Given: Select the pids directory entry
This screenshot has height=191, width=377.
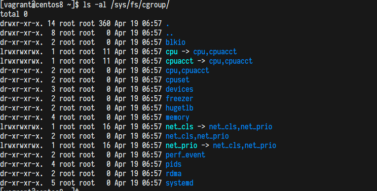Looking at the screenshot, I should point(173,164).
